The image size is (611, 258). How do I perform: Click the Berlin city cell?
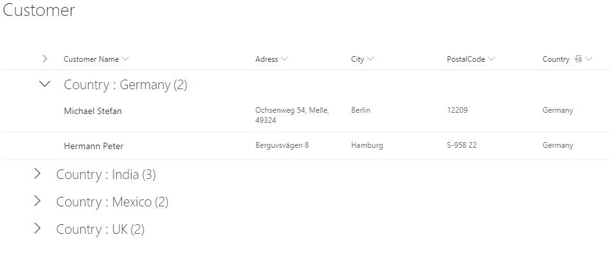pyautogui.click(x=361, y=110)
